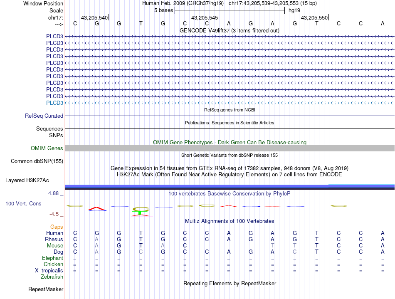The height and width of the screenshot is (299, 395).
Task: Open Short Genetic Variants dbSNP 155 title
Action: (230, 155)
